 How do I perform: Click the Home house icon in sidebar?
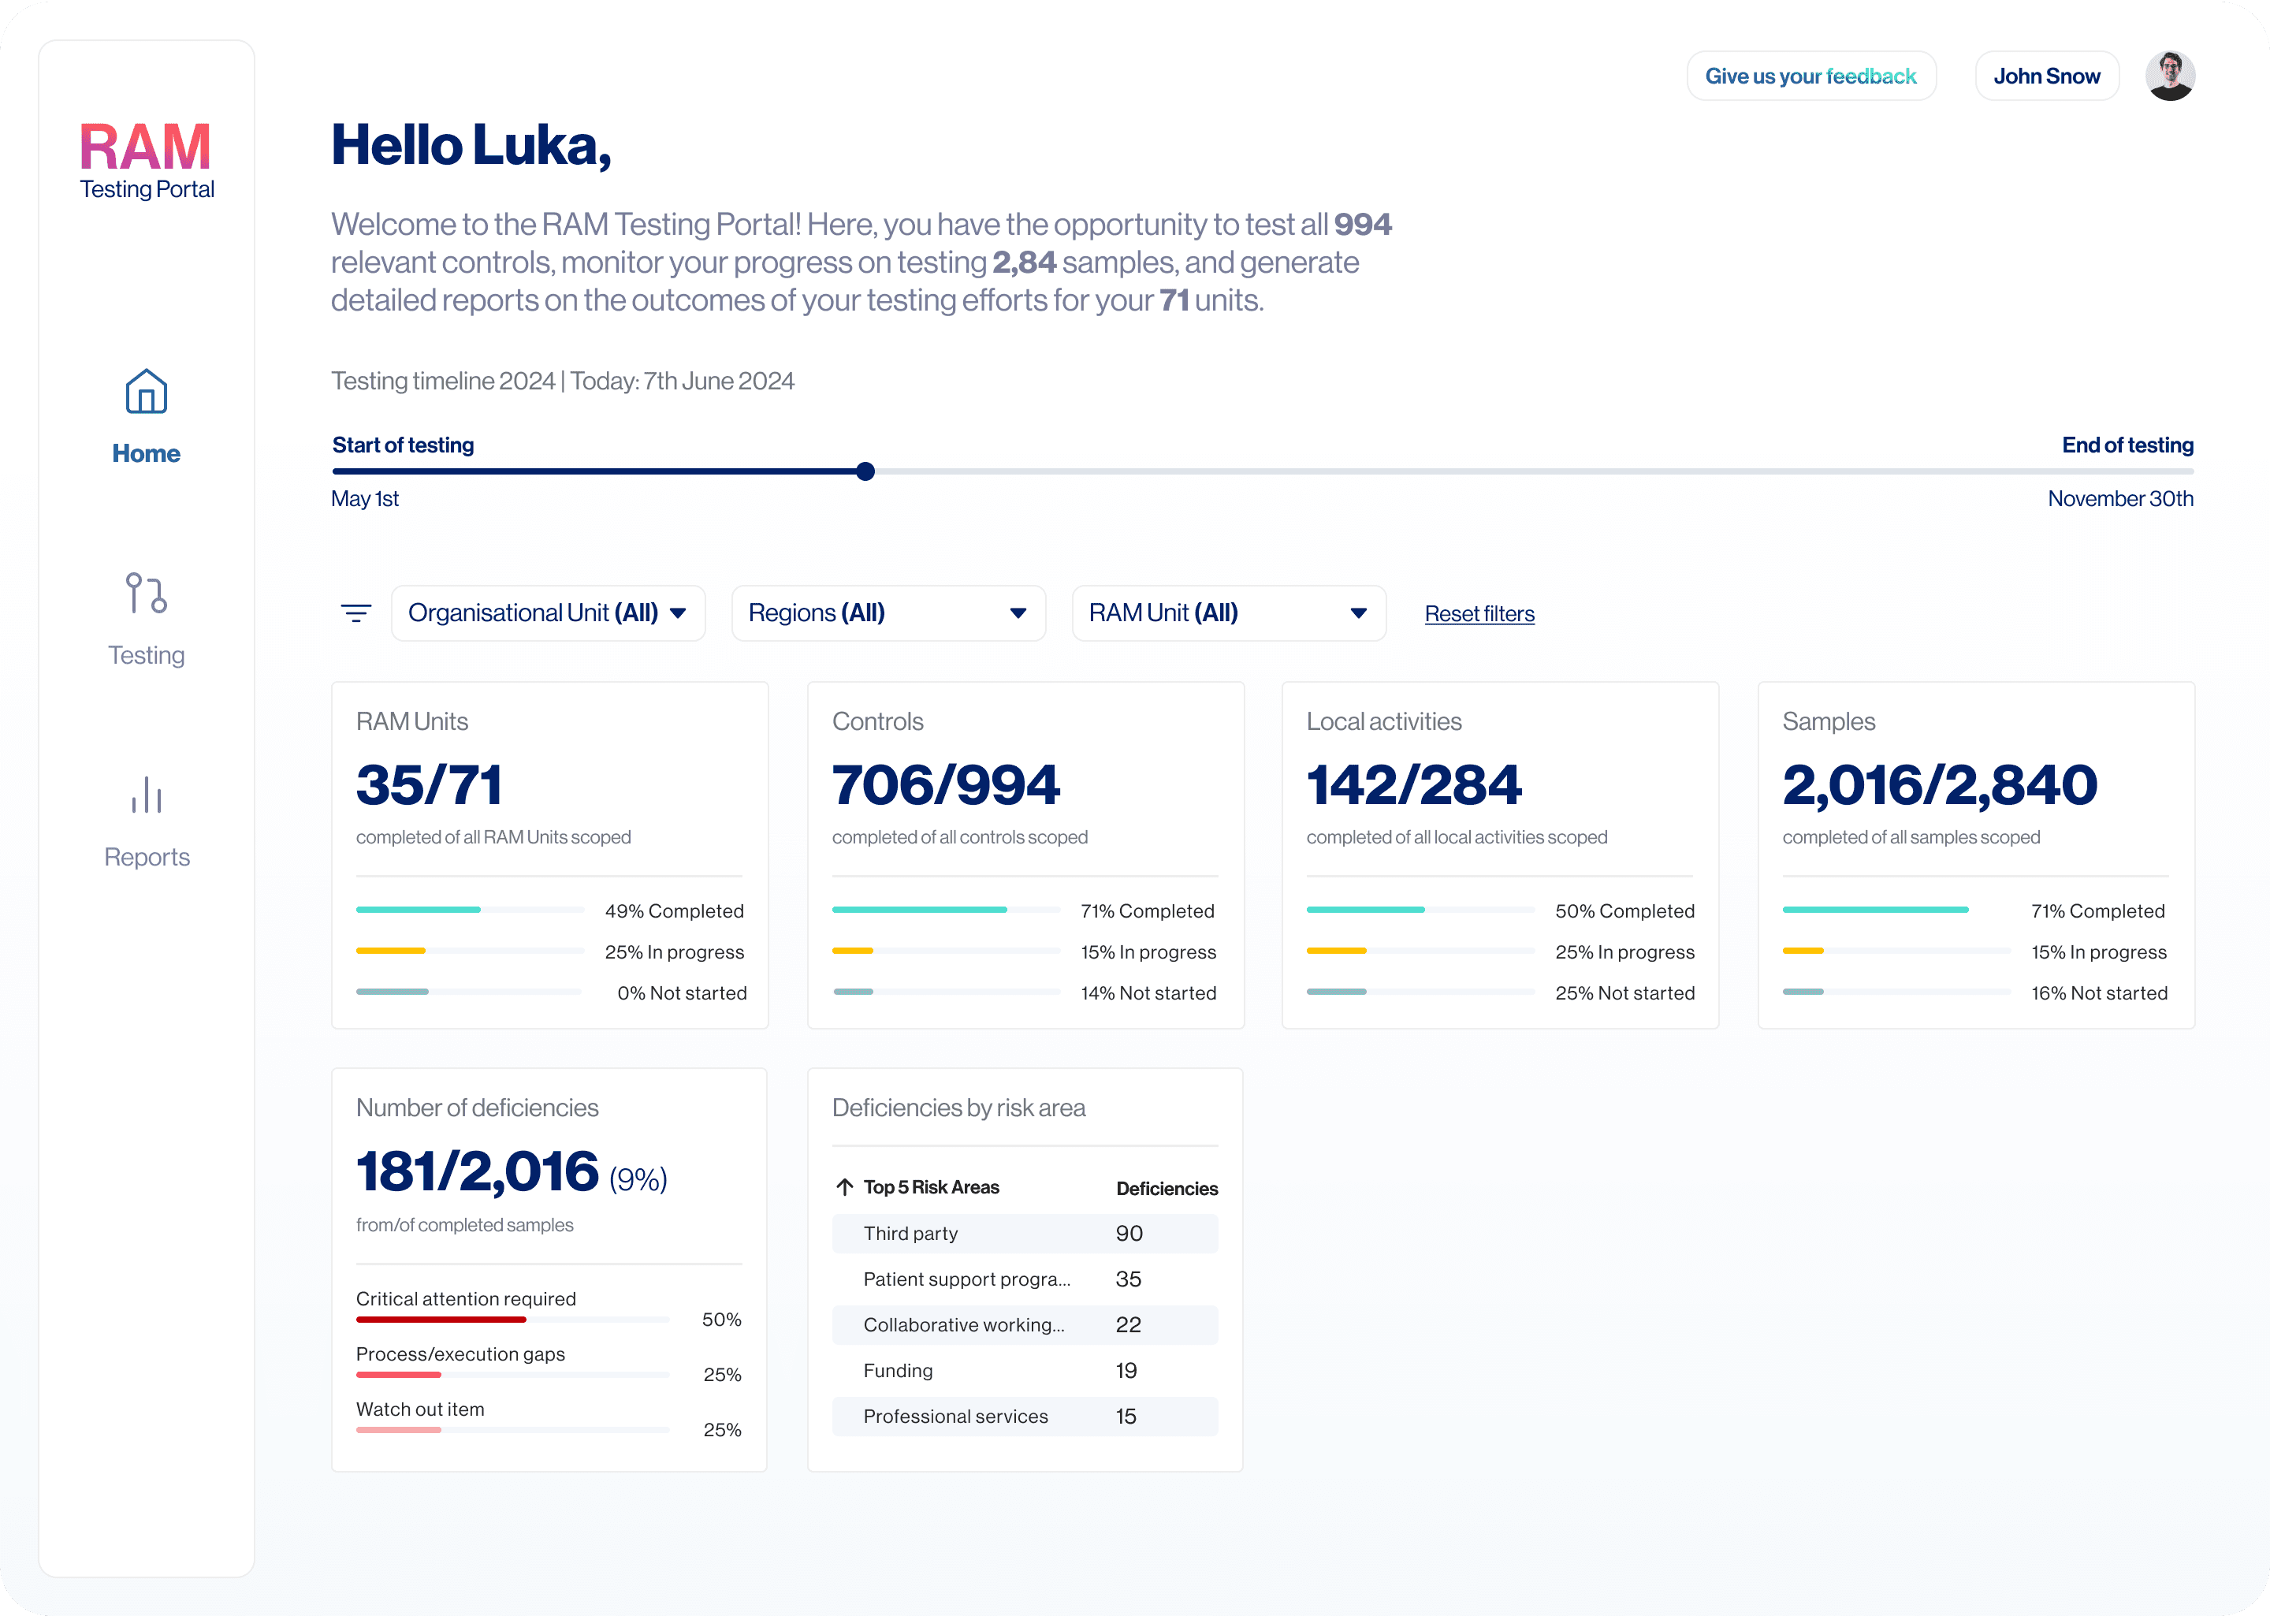tap(147, 391)
